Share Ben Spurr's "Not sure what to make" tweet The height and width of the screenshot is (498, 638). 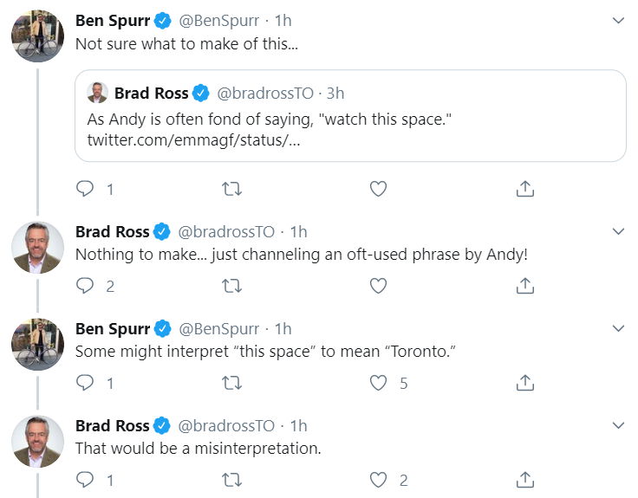click(524, 189)
